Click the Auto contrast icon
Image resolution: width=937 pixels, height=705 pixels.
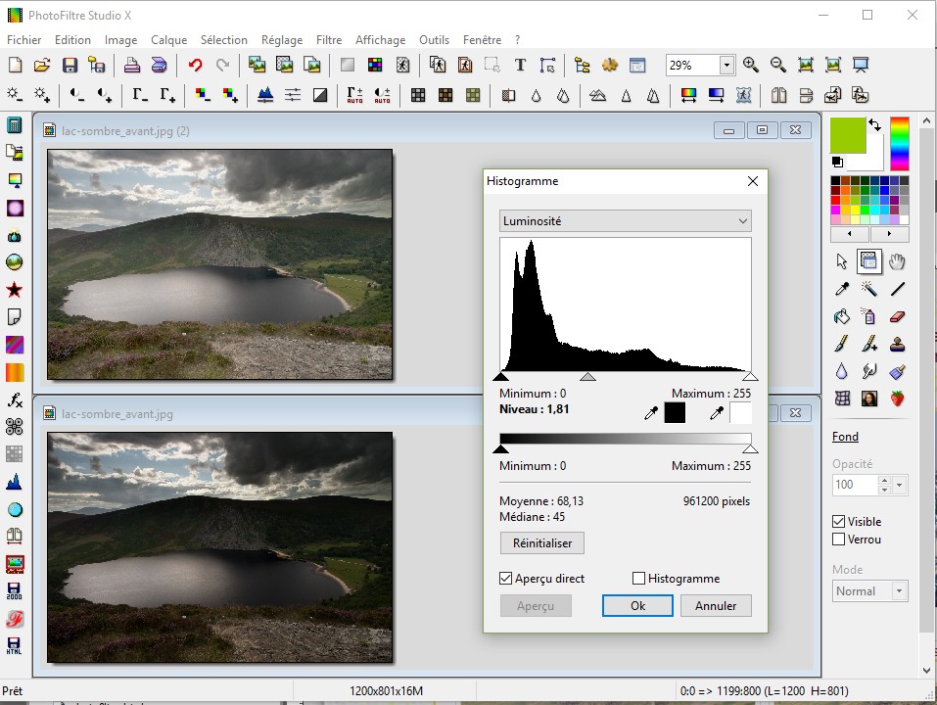pos(383,95)
